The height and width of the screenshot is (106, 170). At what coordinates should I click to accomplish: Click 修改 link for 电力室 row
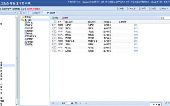pos(136,47)
